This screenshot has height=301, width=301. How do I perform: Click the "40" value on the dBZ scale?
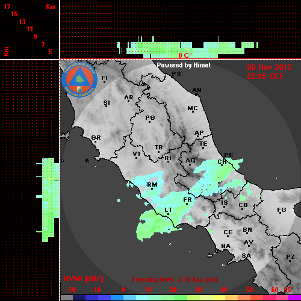tap(223, 290)
